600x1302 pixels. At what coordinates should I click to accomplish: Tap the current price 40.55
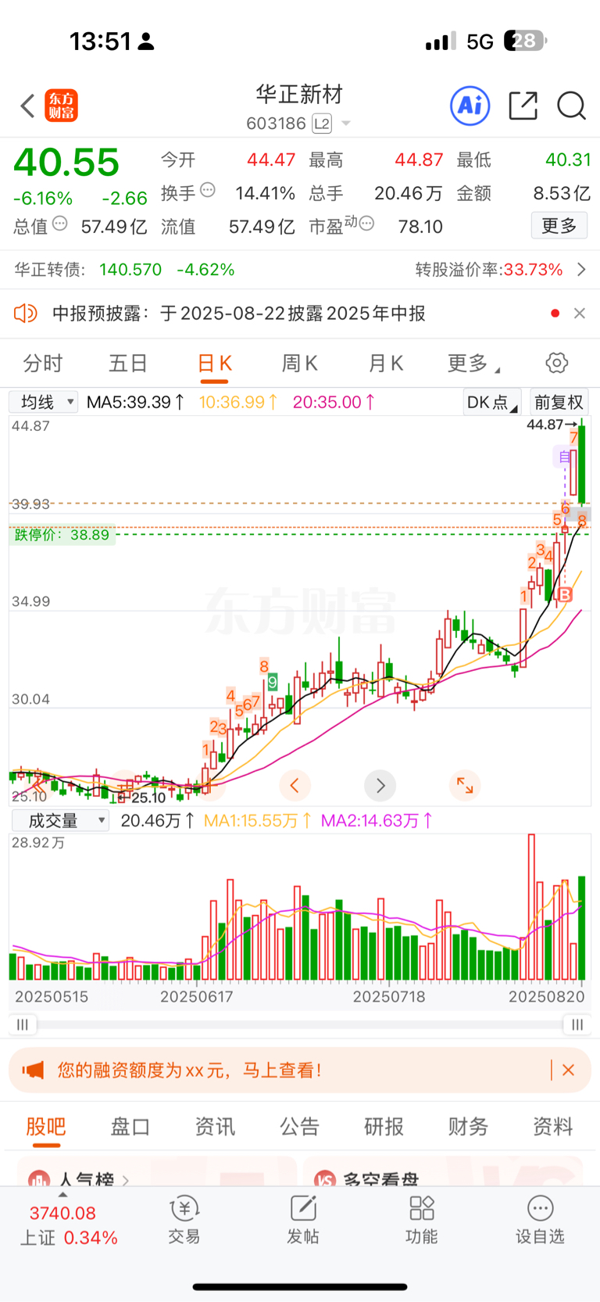(x=66, y=163)
